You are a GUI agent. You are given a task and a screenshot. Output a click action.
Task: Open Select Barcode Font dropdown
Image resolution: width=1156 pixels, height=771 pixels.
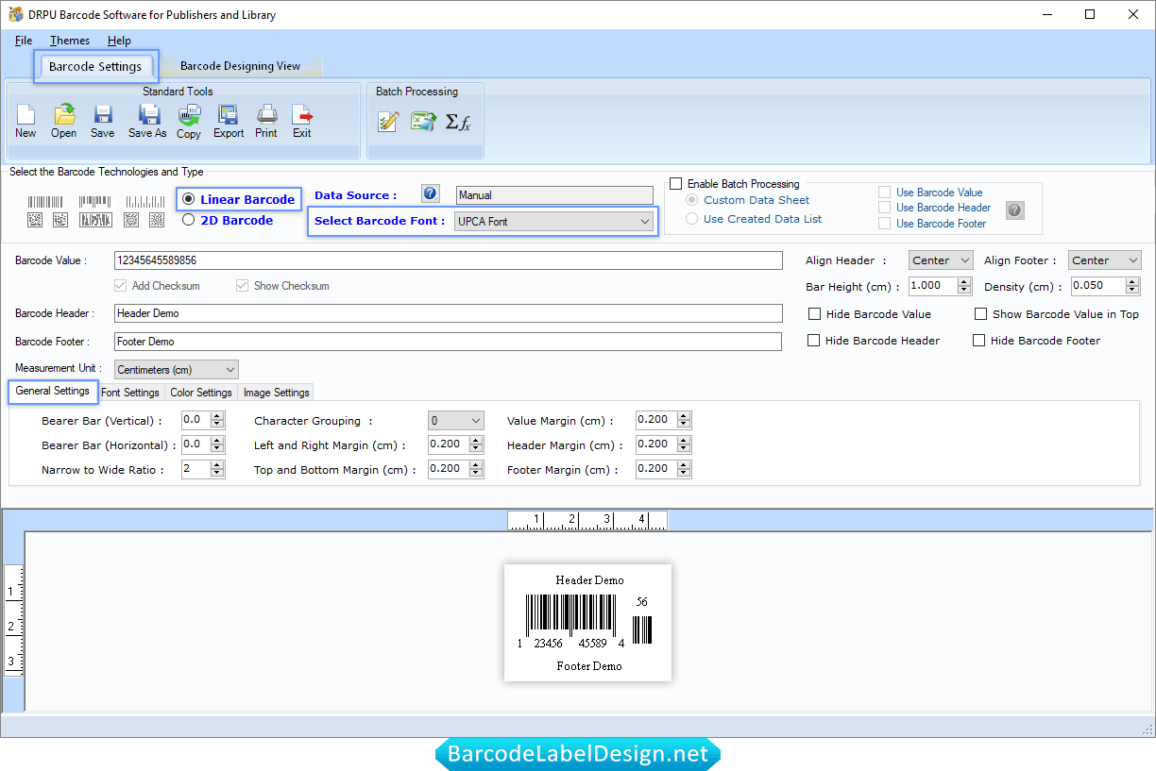(554, 222)
